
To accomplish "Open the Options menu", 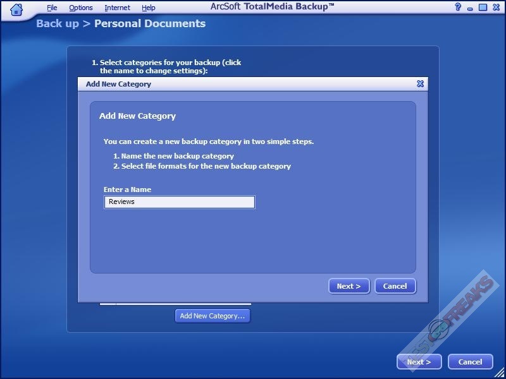I will point(81,8).
